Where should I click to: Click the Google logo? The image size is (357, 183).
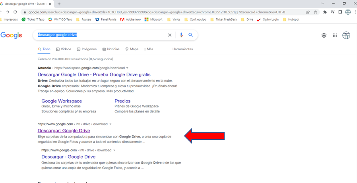pos(11,35)
